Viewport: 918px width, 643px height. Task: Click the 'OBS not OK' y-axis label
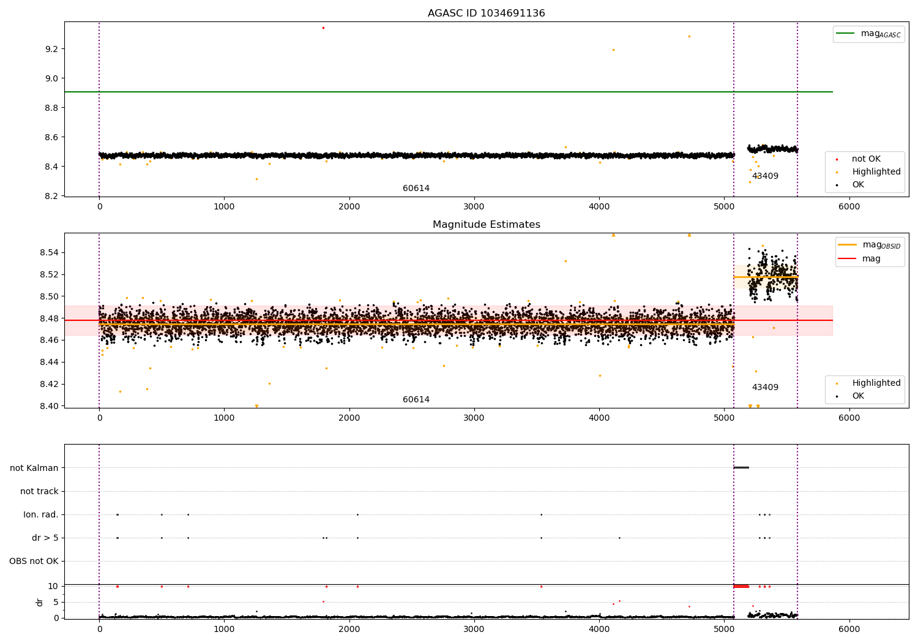34,561
